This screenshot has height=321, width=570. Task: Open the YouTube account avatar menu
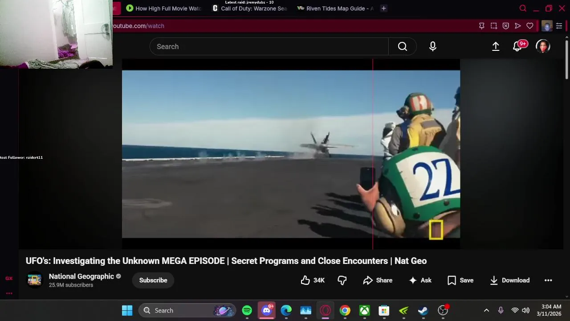pyautogui.click(x=543, y=46)
